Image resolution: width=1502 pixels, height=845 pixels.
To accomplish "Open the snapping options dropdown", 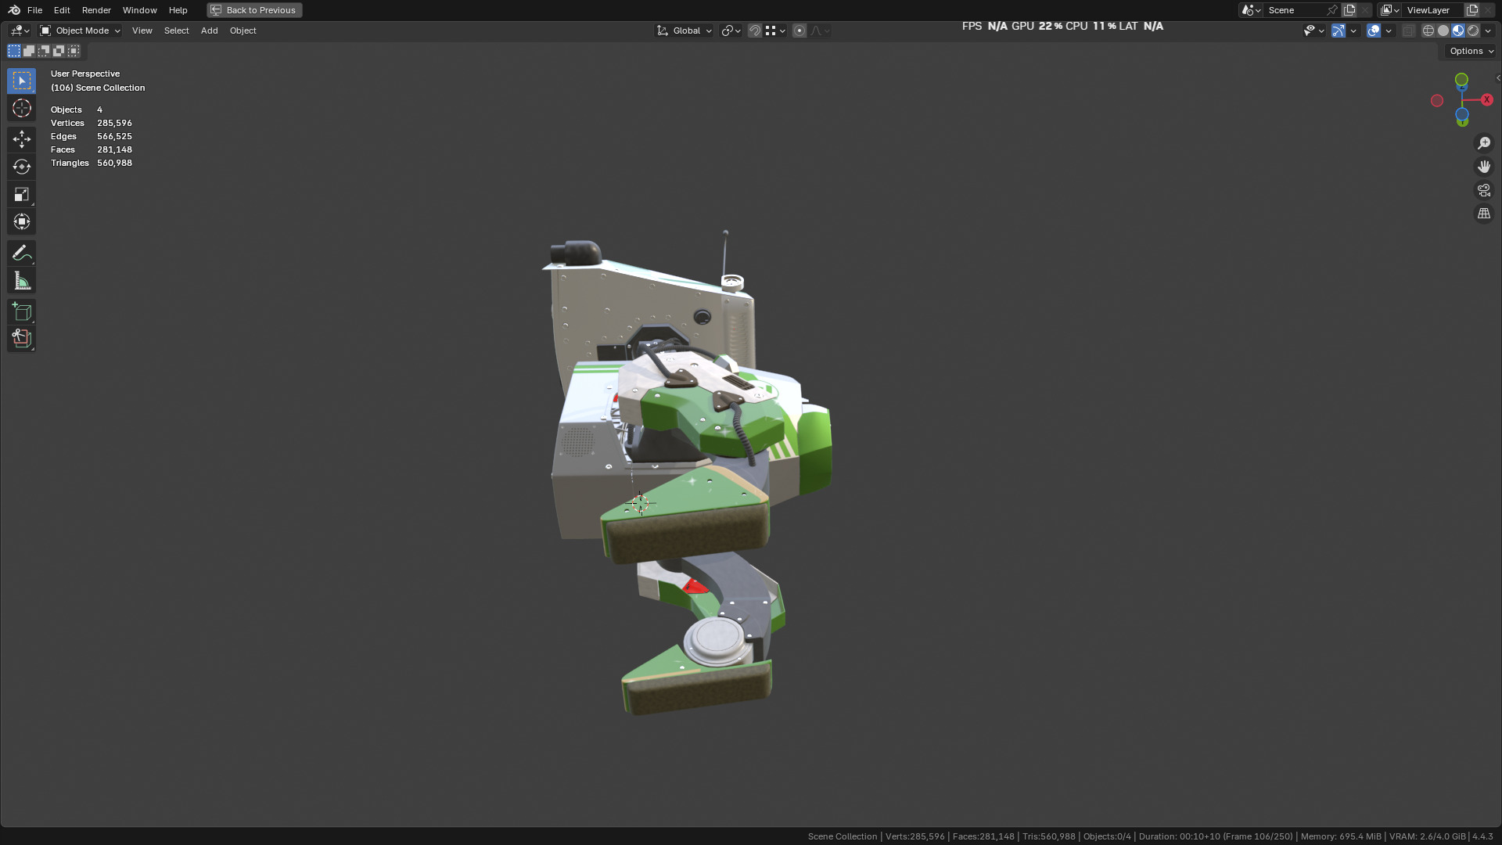I will pos(775,31).
